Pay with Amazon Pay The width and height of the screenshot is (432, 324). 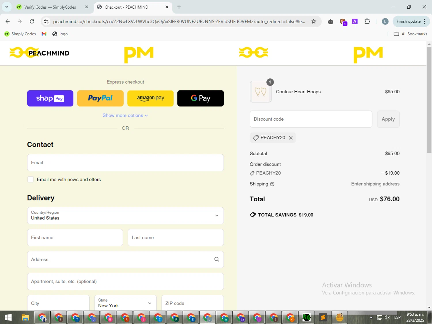tap(150, 98)
